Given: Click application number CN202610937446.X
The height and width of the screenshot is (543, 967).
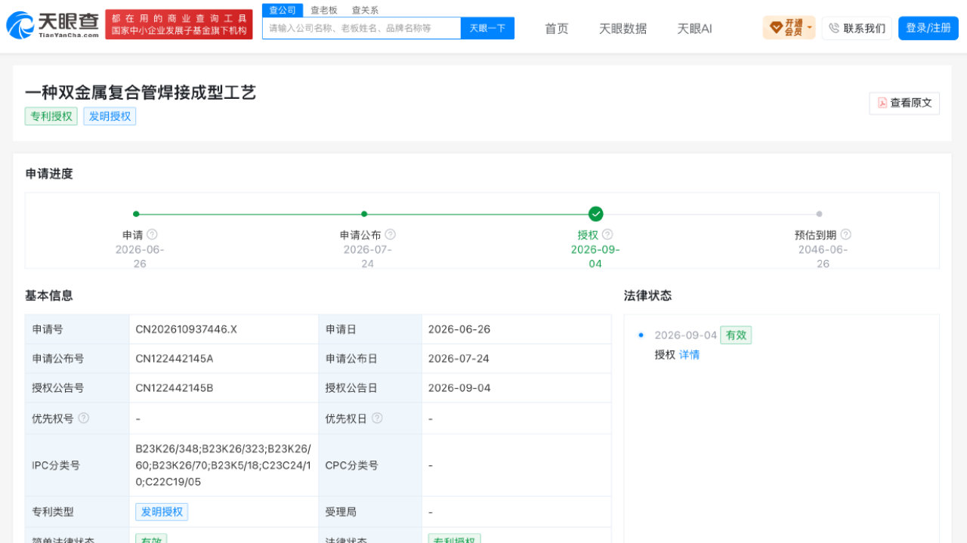Looking at the screenshot, I should coord(187,329).
